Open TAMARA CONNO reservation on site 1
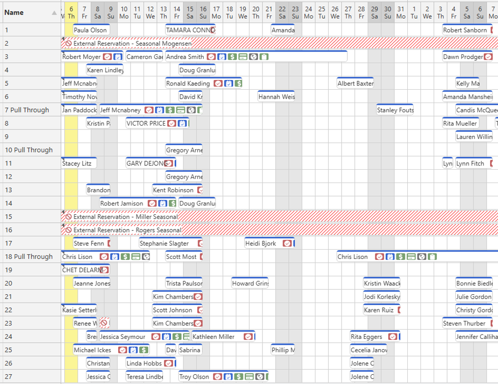 pos(190,30)
